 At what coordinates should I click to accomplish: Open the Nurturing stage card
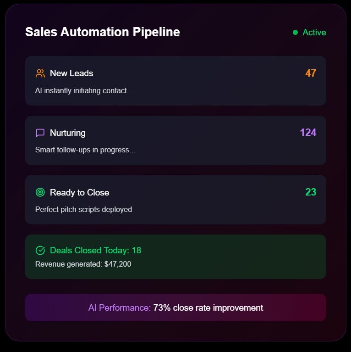[x=175, y=140]
